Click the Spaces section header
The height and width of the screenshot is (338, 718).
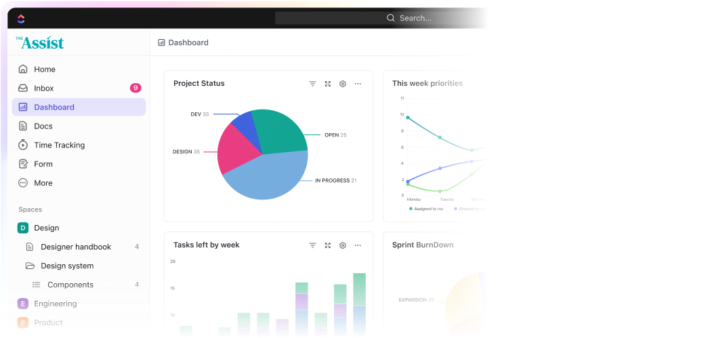[30, 210]
